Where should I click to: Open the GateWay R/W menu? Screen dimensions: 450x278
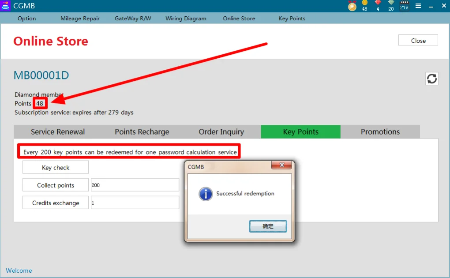pos(133,19)
